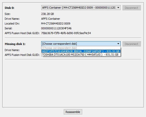Click Drive Name label under Missing disk 1

[x=12, y=50]
